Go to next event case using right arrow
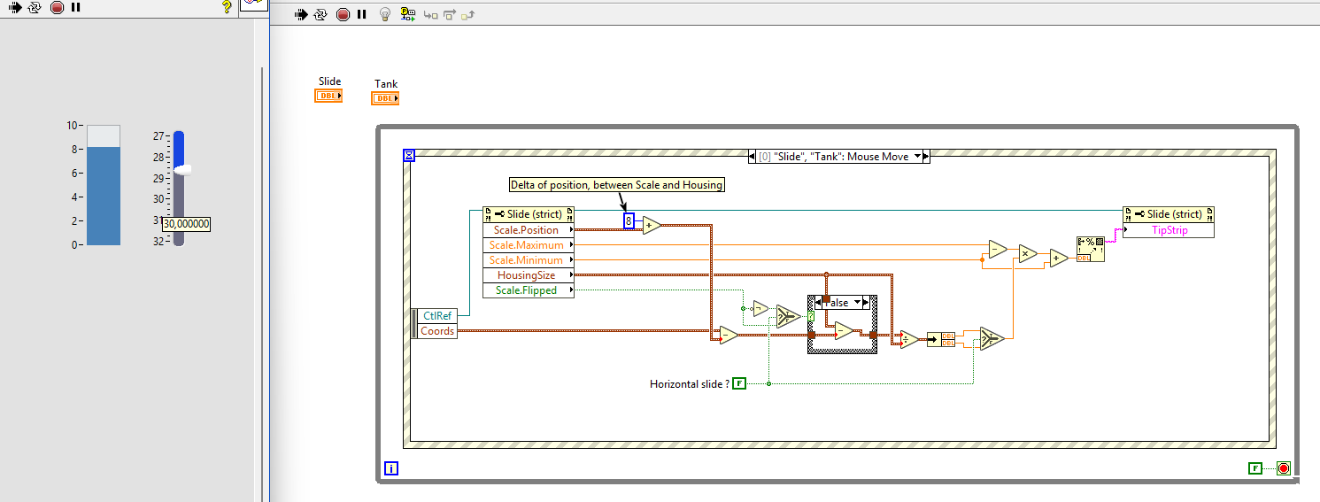The image size is (1320, 502). [926, 157]
